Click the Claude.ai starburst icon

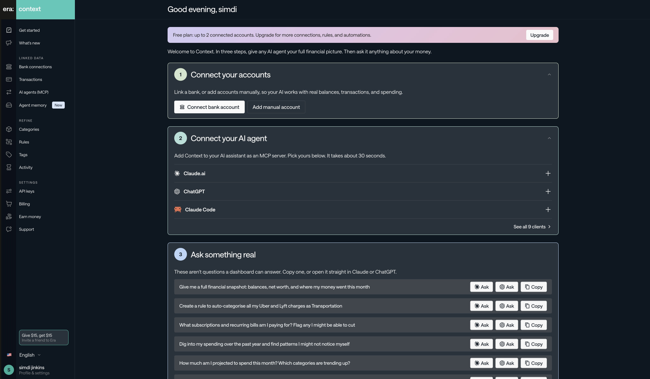tap(177, 173)
